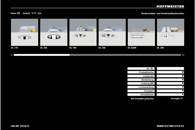Open the WWW.HOFFMEISTER.DE link
Screen dimensions: 195x130
170,126
